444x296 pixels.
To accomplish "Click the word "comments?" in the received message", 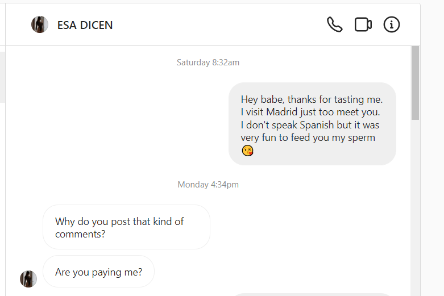I will click(x=80, y=234).
